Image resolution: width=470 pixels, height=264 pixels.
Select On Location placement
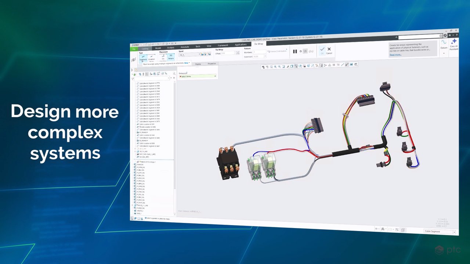coord(163,57)
